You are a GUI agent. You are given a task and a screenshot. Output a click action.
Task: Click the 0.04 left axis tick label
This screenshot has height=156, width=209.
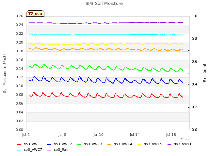coord(20,112)
